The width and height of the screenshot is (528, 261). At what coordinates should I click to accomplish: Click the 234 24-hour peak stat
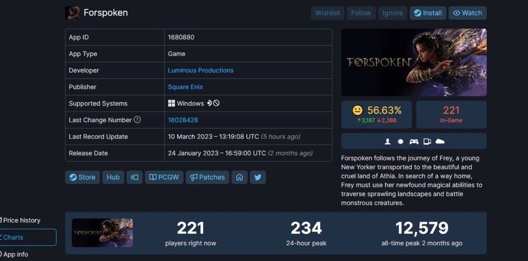tap(306, 233)
